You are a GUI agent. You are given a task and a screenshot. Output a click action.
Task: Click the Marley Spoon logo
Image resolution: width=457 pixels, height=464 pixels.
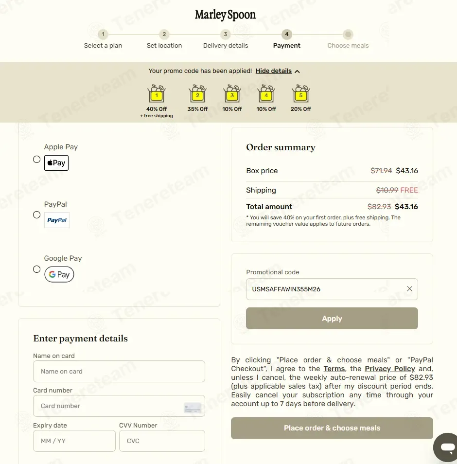point(225,15)
